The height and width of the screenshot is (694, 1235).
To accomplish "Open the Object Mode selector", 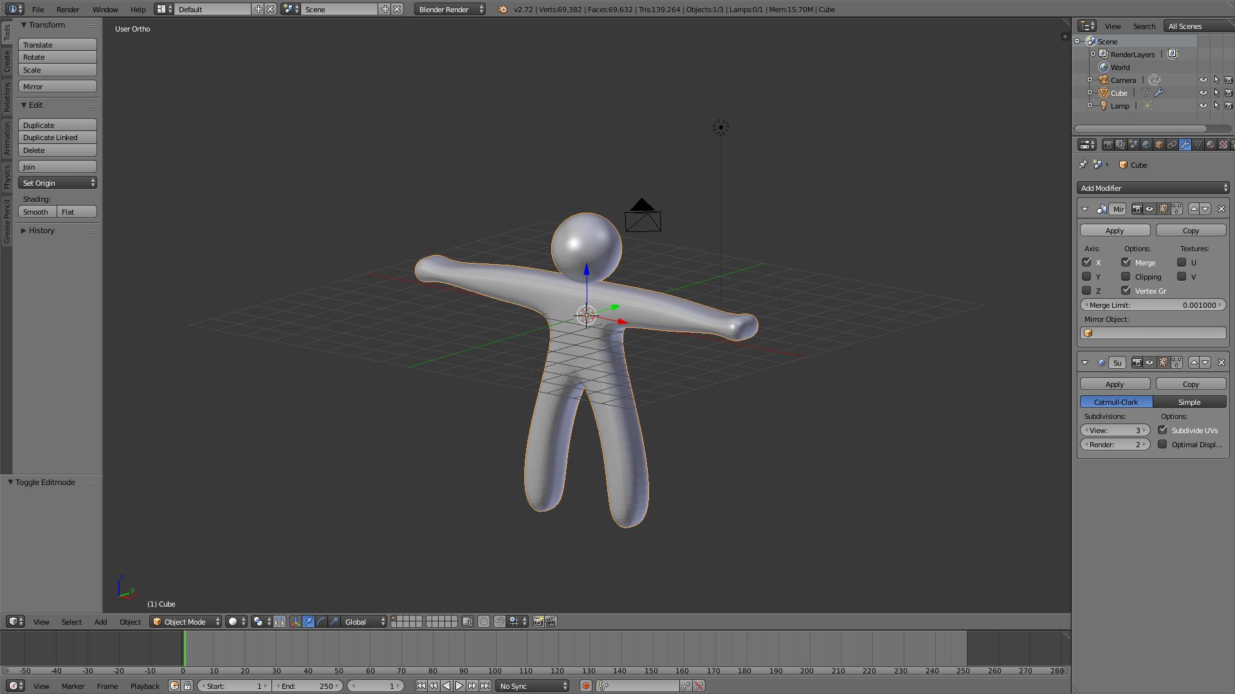I will pyautogui.click(x=185, y=622).
